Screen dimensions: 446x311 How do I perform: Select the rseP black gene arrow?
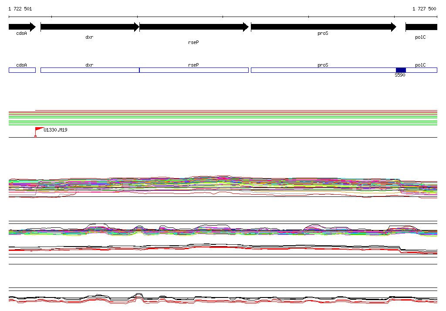click(193, 27)
